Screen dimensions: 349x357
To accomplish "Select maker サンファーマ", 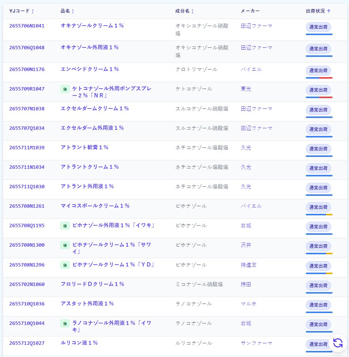I will tap(256, 343).
